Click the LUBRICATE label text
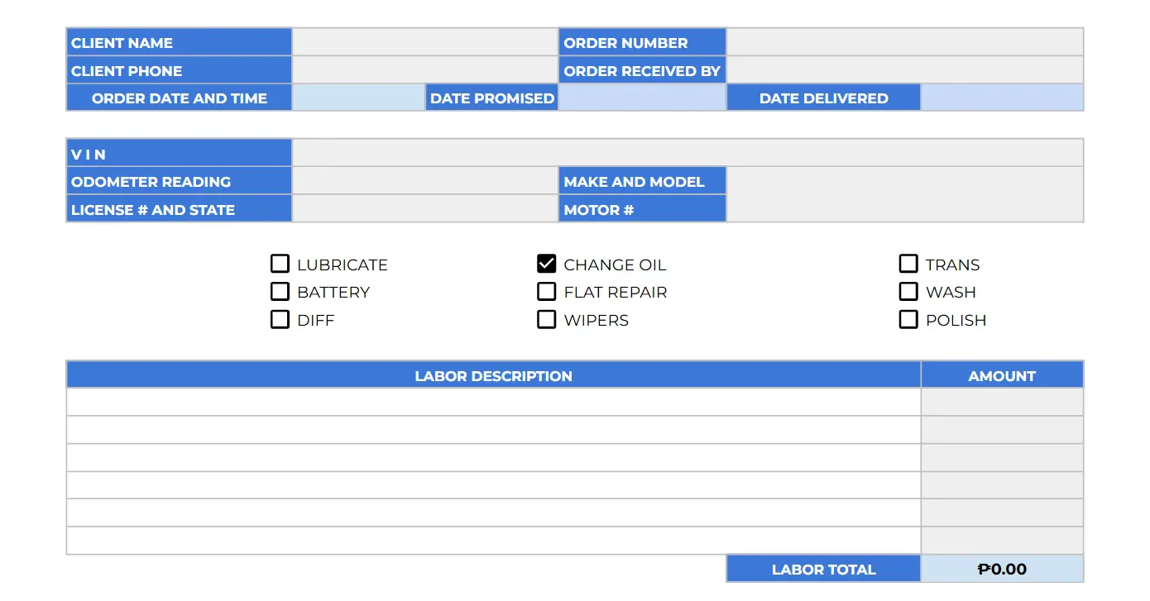The height and width of the screenshot is (601, 1150). pos(343,265)
